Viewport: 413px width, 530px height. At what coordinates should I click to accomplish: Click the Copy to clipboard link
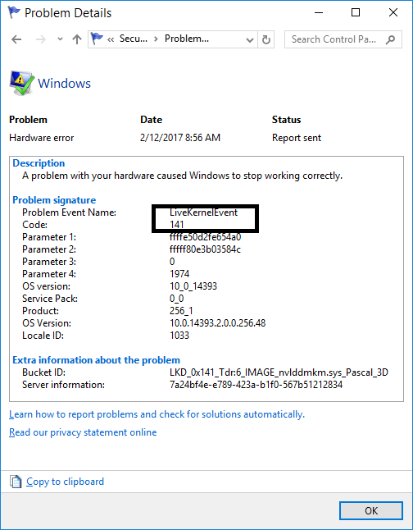click(x=66, y=482)
